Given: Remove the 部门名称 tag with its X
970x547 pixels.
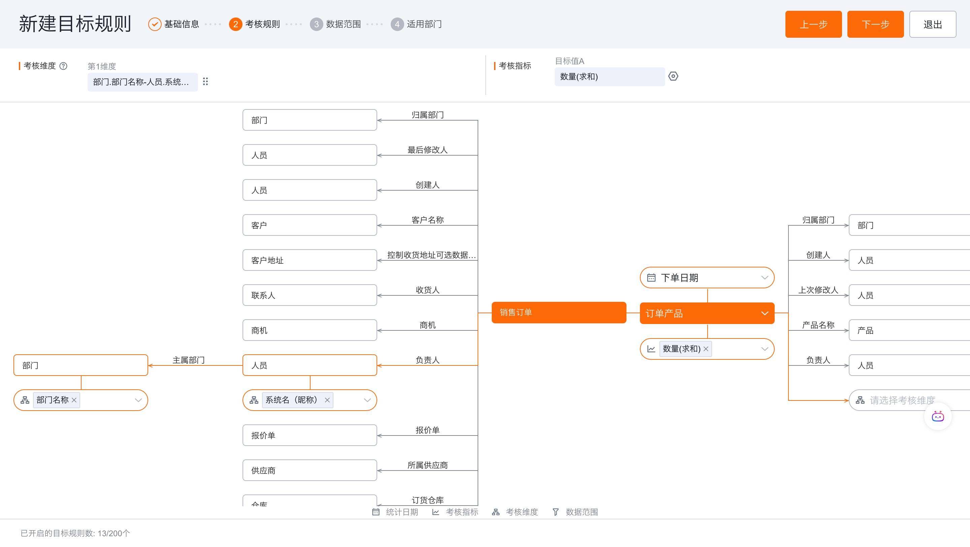Looking at the screenshot, I should coord(74,400).
